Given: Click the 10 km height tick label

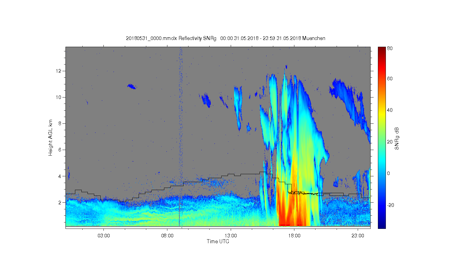Looking at the screenshot, I should coord(59,97).
